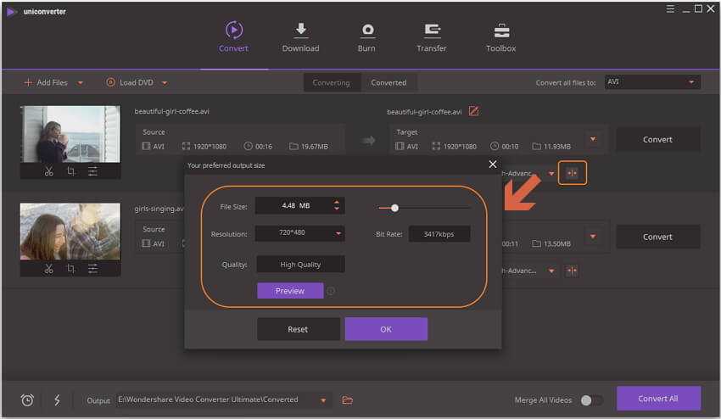Click the file size slider handle

[x=394, y=208]
